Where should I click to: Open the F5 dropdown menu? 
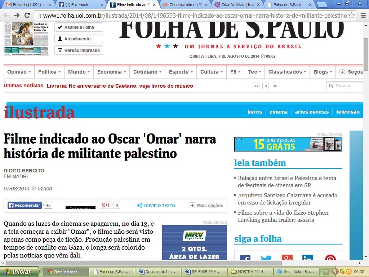[x=235, y=72]
